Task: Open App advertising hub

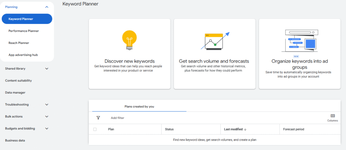Action: click(23, 55)
